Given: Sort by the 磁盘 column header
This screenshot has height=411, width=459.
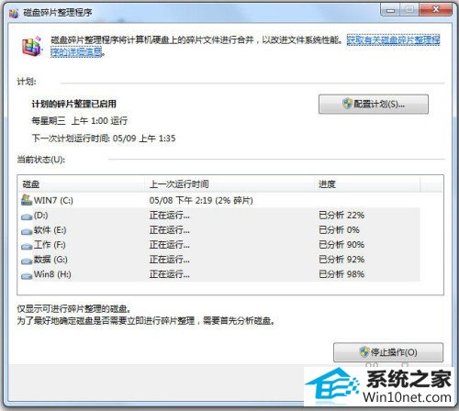Looking at the screenshot, I should 81,184.
